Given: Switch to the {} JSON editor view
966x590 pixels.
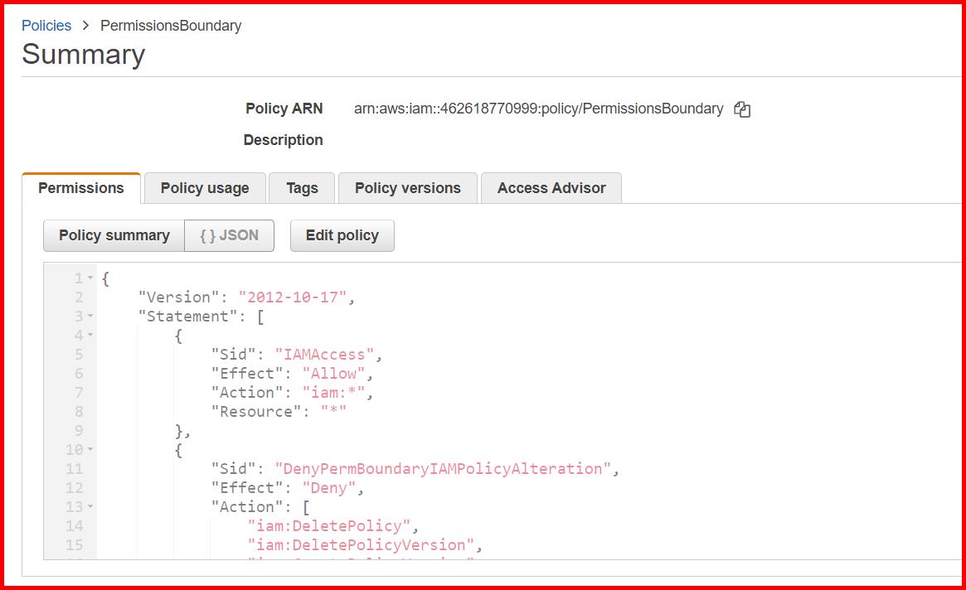Looking at the screenshot, I should click(229, 235).
